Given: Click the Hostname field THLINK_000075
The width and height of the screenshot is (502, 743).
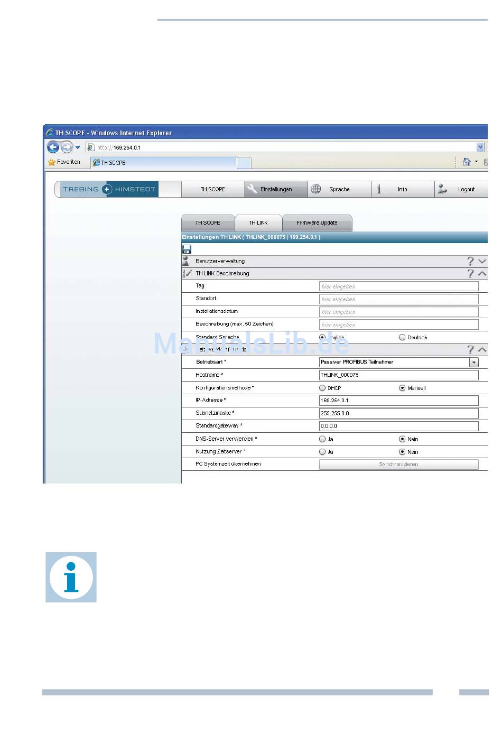Looking at the screenshot, I should [x=398, y=375].
